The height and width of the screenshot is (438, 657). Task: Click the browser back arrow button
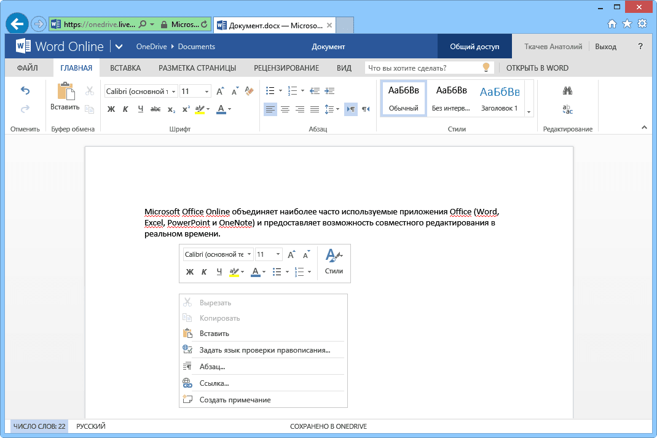pos(17,24)
